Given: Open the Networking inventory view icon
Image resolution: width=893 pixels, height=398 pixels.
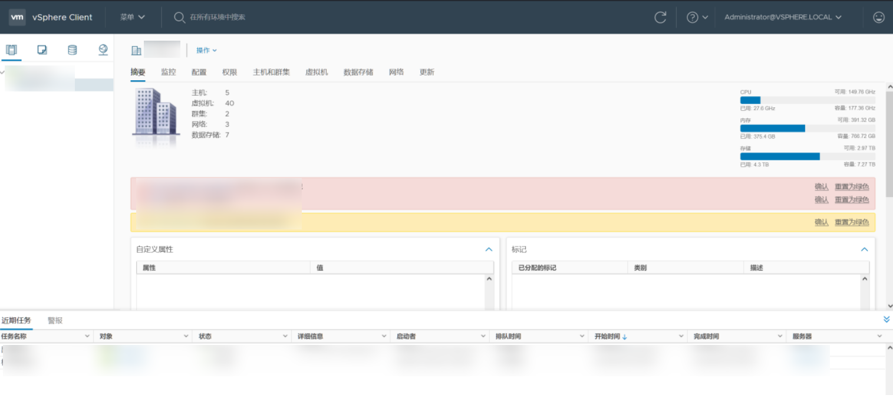Looking at the screenshot, I should 103,50.
